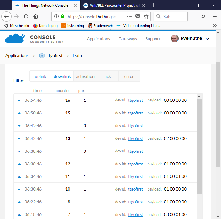Toggle the ack filter

(108, 76)
